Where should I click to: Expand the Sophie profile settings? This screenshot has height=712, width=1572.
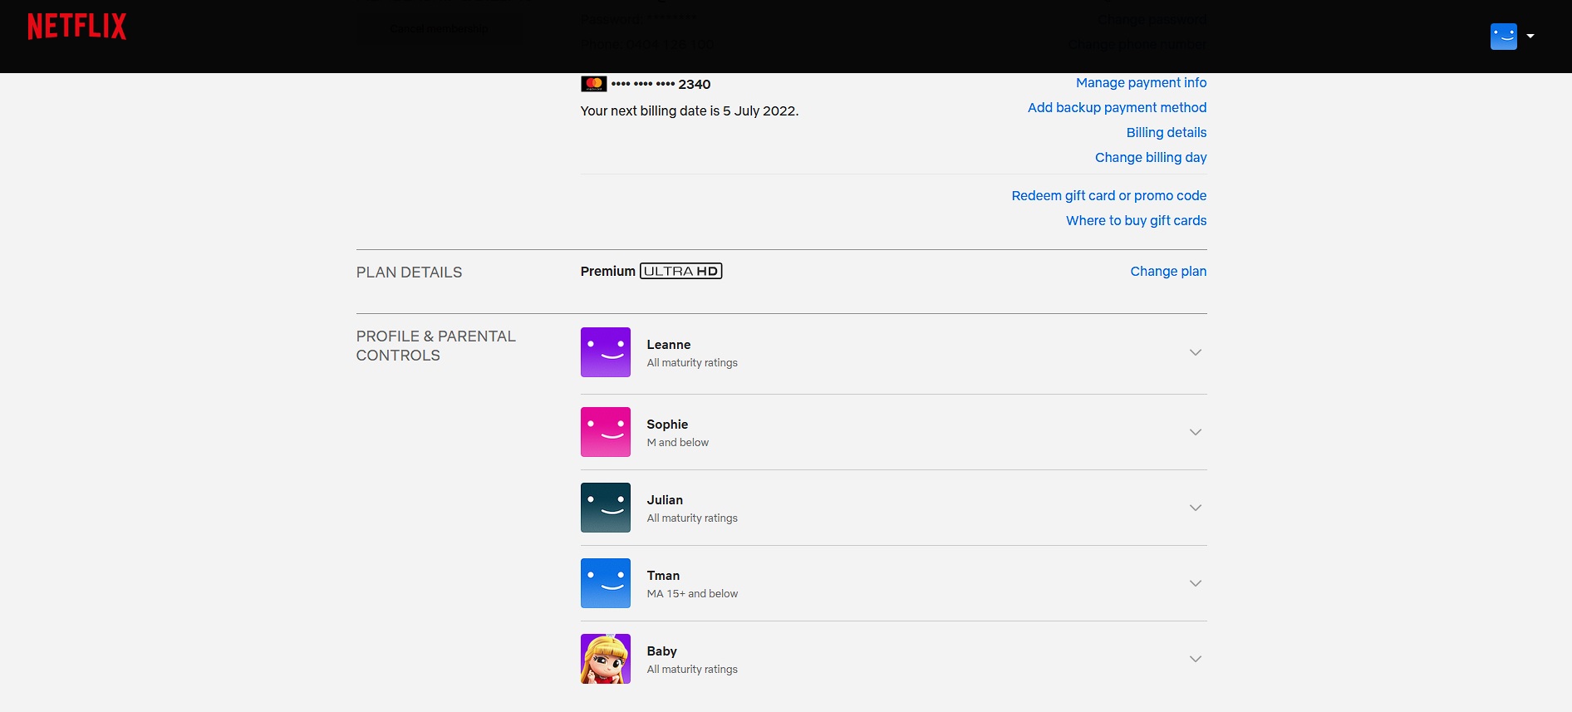pos(1196,432)
